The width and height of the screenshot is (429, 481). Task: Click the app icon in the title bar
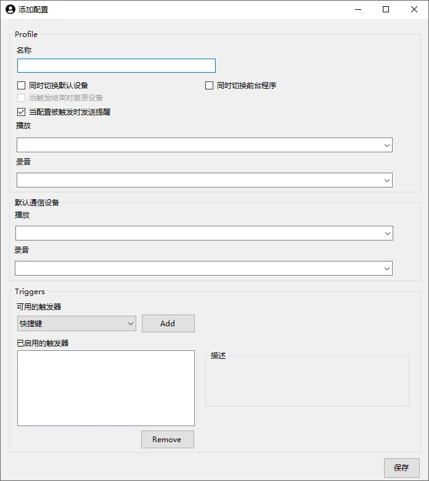(10, 9)
